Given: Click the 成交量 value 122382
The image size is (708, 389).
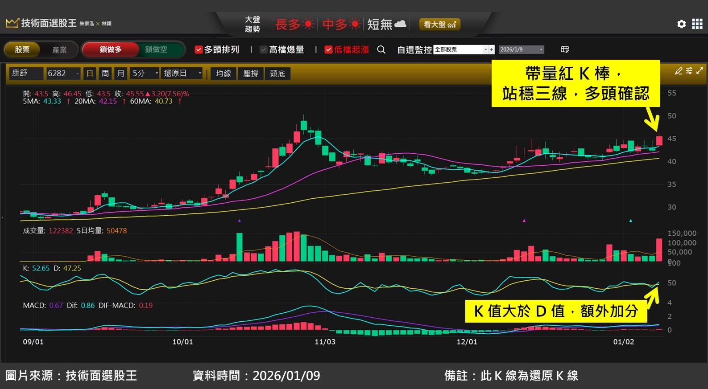Looking at the screenshot, I should (x=61, y=231).
